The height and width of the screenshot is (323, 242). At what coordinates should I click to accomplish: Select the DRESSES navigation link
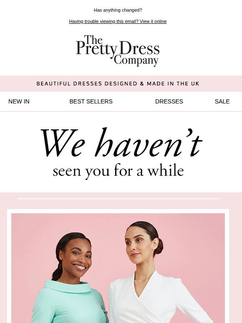pyautogui.click(x=169, y=101)
